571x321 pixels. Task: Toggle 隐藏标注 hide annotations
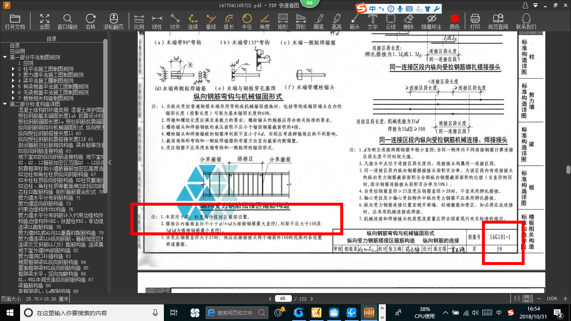point(431,22)
